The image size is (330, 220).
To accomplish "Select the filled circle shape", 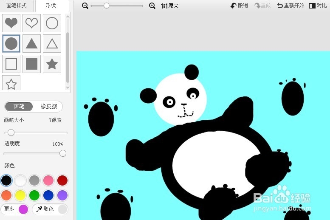I will [11, 44].
